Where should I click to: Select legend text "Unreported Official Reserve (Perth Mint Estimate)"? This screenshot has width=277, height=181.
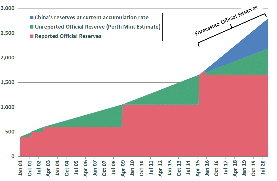coord(98,27)
